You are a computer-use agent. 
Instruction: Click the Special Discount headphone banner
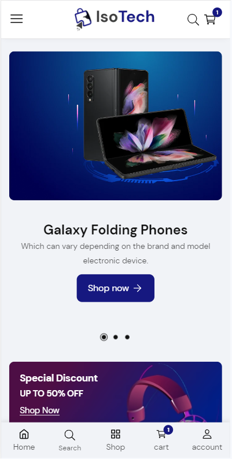[116, 392]
